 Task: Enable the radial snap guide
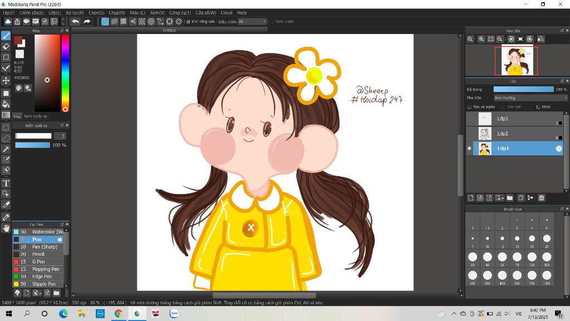[142, 22]
